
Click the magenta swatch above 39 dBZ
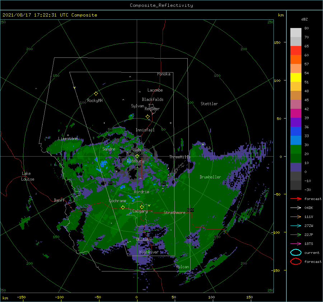tap(296, 113)
